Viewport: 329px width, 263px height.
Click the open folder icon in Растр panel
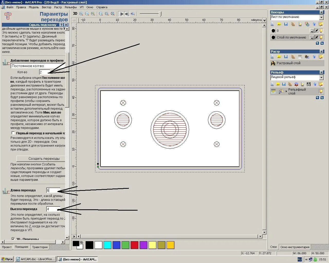(x=279, y=57)
